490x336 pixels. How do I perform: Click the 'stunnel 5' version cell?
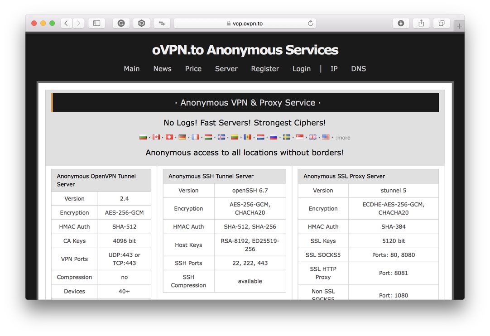(394, 190)
